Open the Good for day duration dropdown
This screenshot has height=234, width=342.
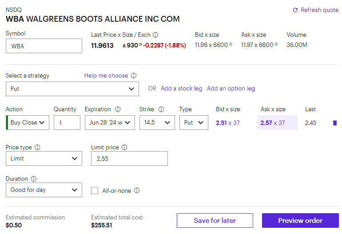[x=44, y=190]
